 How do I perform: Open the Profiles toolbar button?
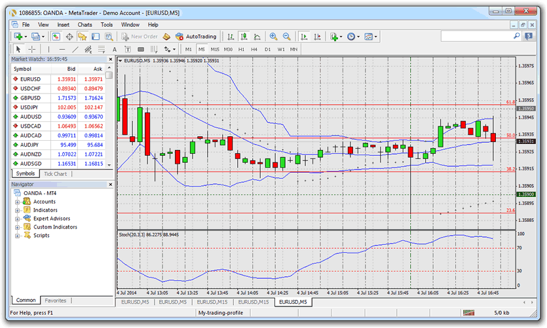coord(35,37)
